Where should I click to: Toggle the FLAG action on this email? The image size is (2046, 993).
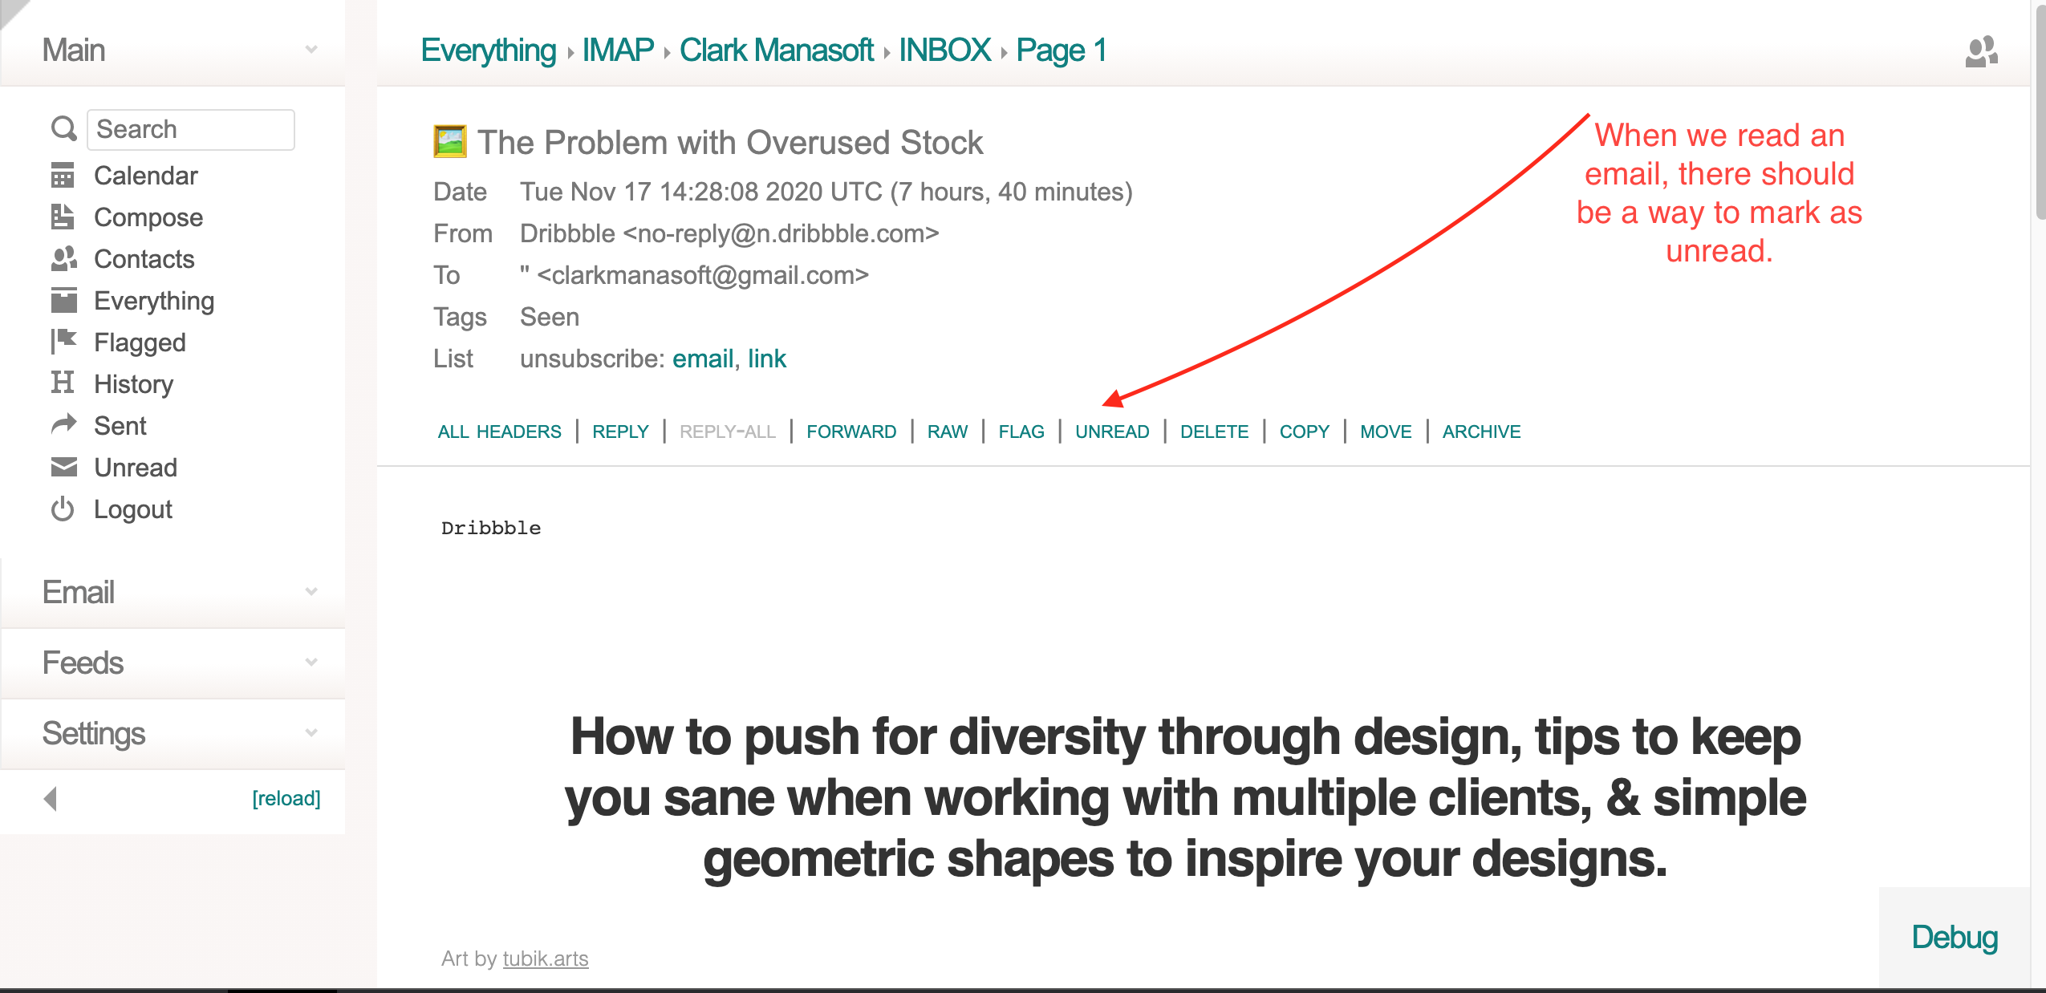[1021, 432]
